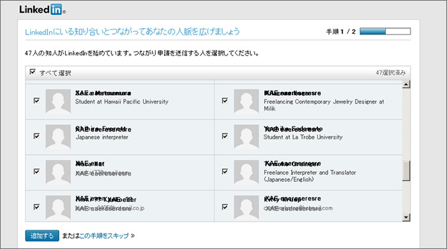Uncheck the Freelancing Contemporary Jewelry Designer contact
The height and width of the screenshot is (249, 447).
225,101
